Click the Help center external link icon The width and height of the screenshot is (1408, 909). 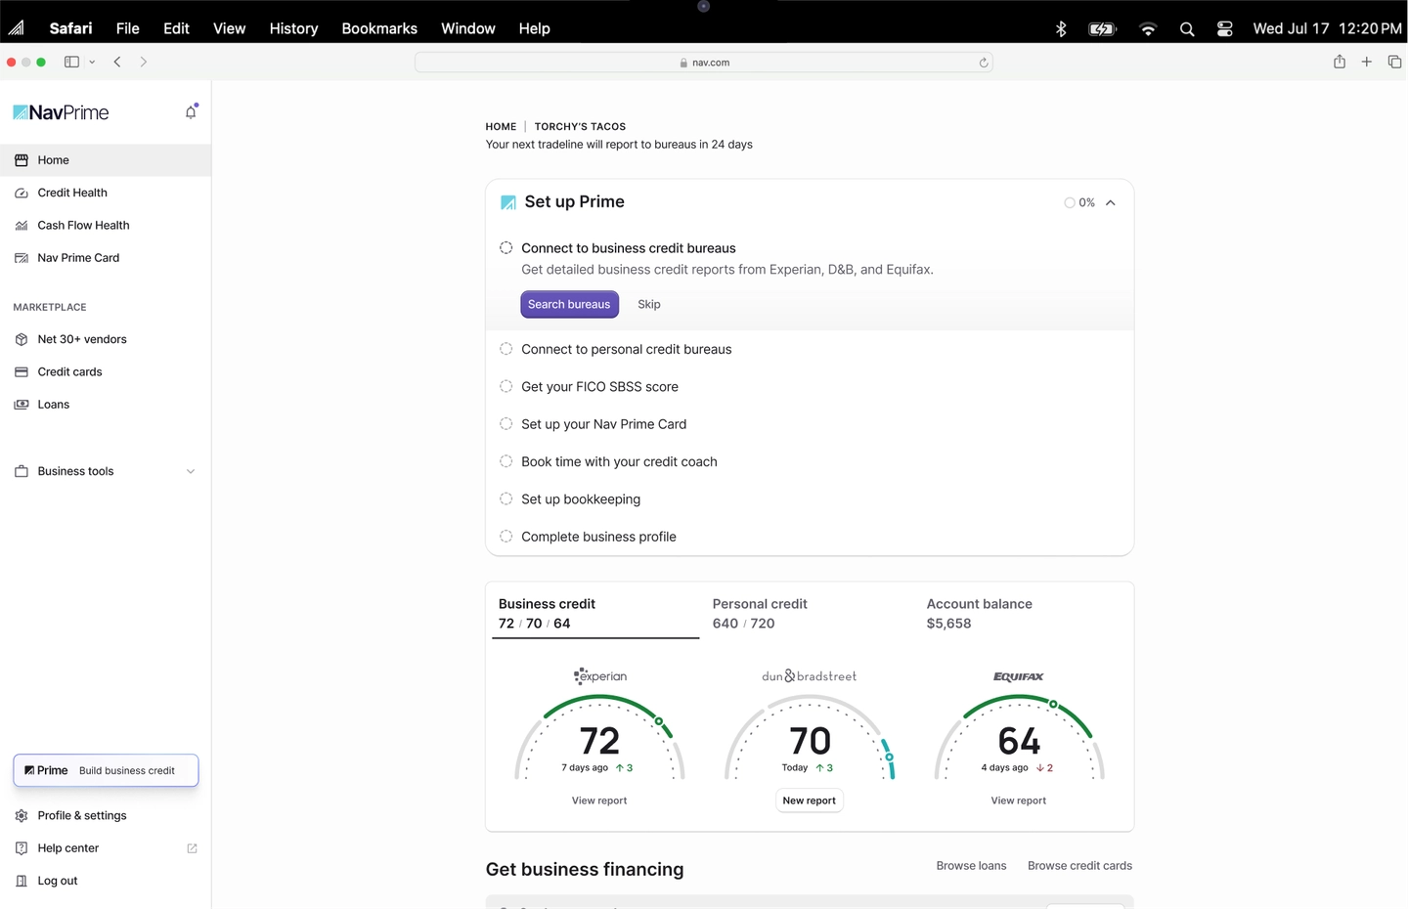coord(192,848)
